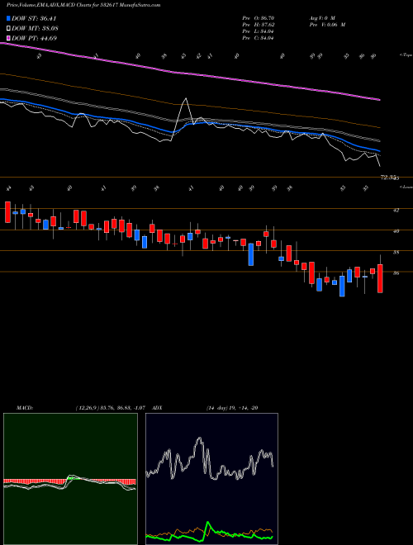Click the magenta DOW PT legend swatch
Screen dimensions: 413x545
pos(8,38)
